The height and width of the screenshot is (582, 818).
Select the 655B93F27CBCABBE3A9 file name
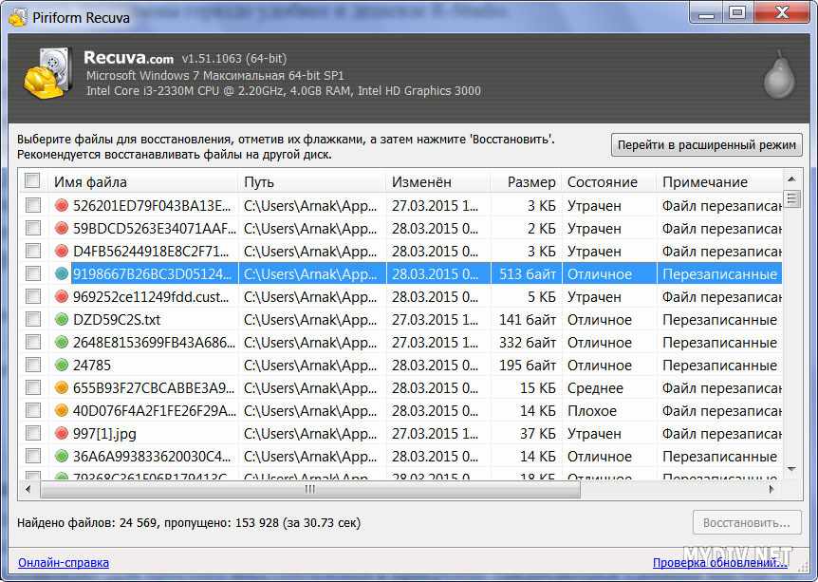(154, 387)
